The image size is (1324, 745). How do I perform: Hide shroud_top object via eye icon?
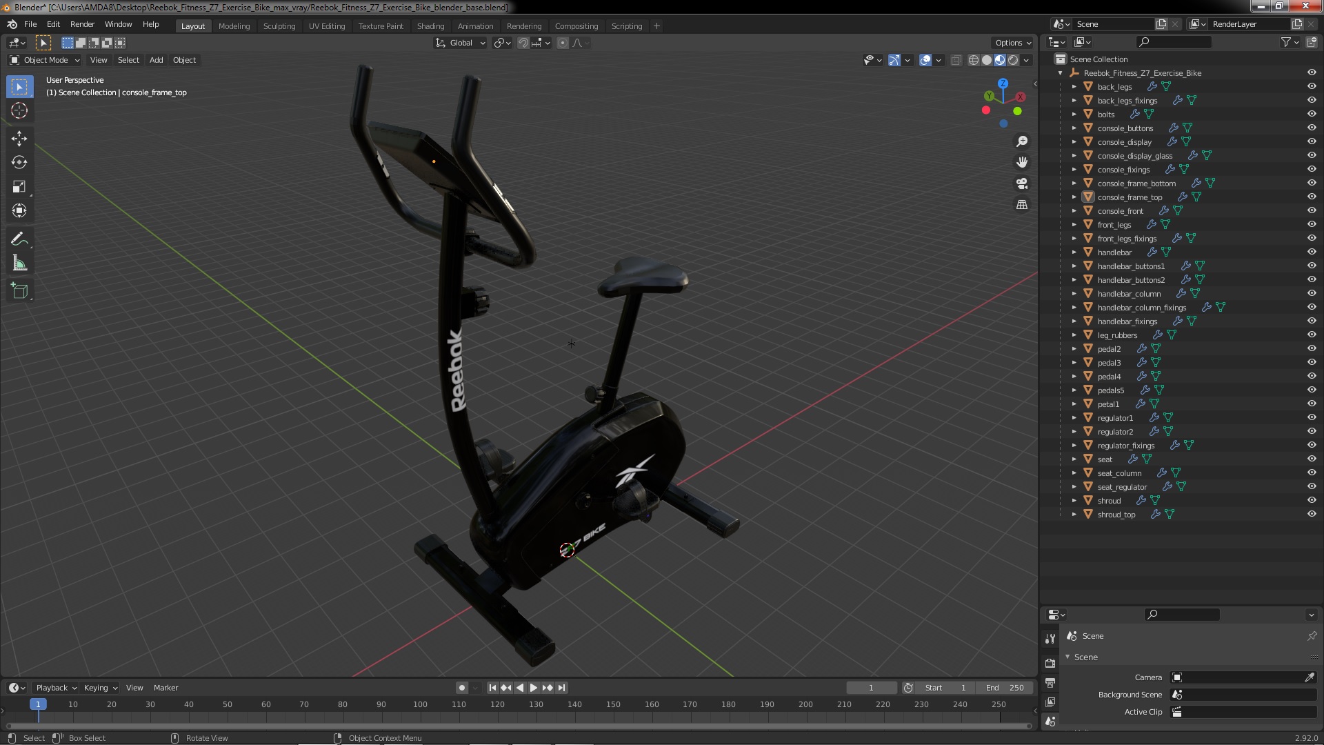click(1312, 515)
